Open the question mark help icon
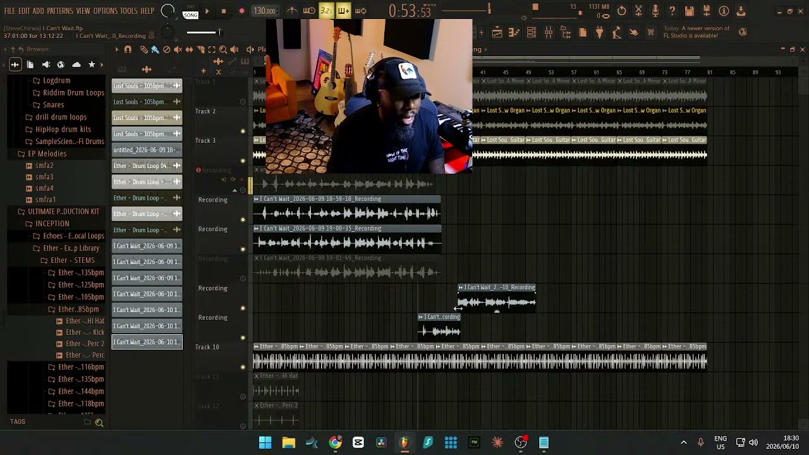The width and height of the screenshot is (809, 455). (672, 11)
